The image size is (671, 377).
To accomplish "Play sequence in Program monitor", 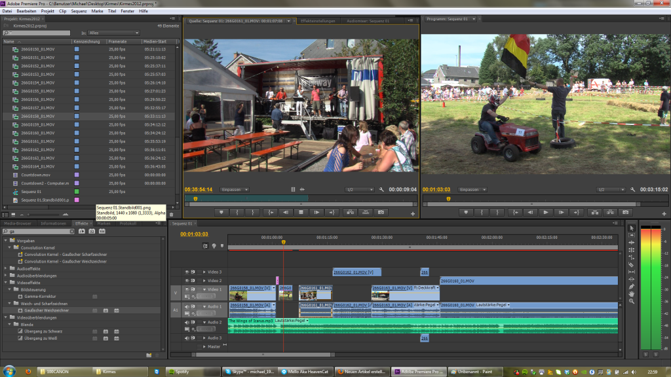I will point(546,213).
